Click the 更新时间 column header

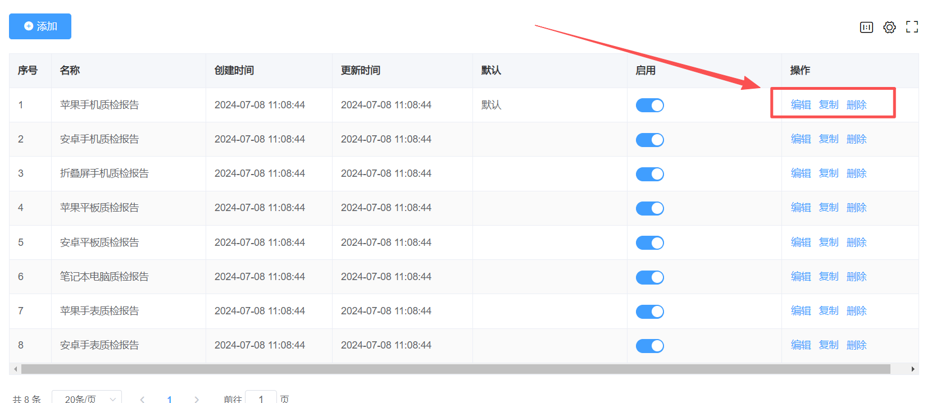[x=360, y=70]
